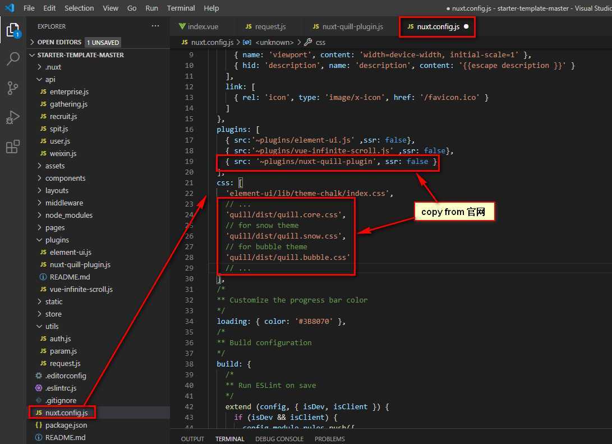Click the info icon beside plugins README.md
The width and height of the screenshot is (612, 444).
[x=43, y=277]
